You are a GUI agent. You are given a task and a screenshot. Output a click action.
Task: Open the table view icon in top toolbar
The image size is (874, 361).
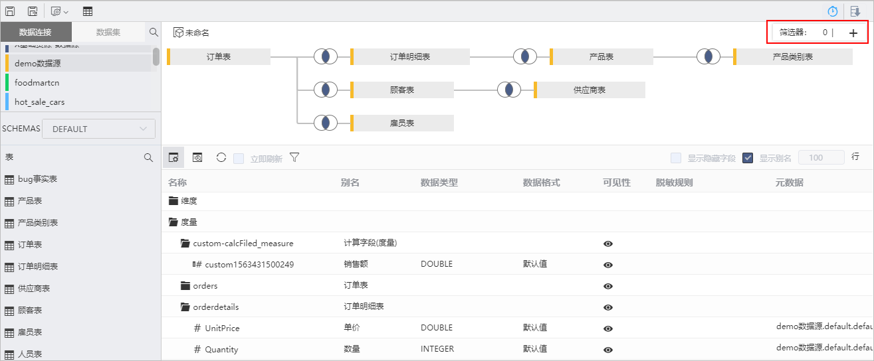coord(88,11)
